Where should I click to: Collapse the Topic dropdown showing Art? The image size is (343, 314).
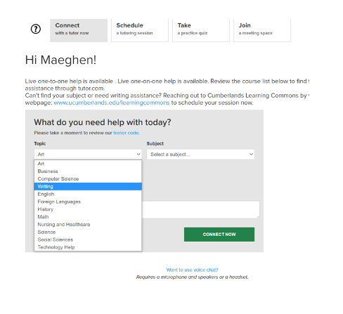pyautogui.click(x=88, y=155)
